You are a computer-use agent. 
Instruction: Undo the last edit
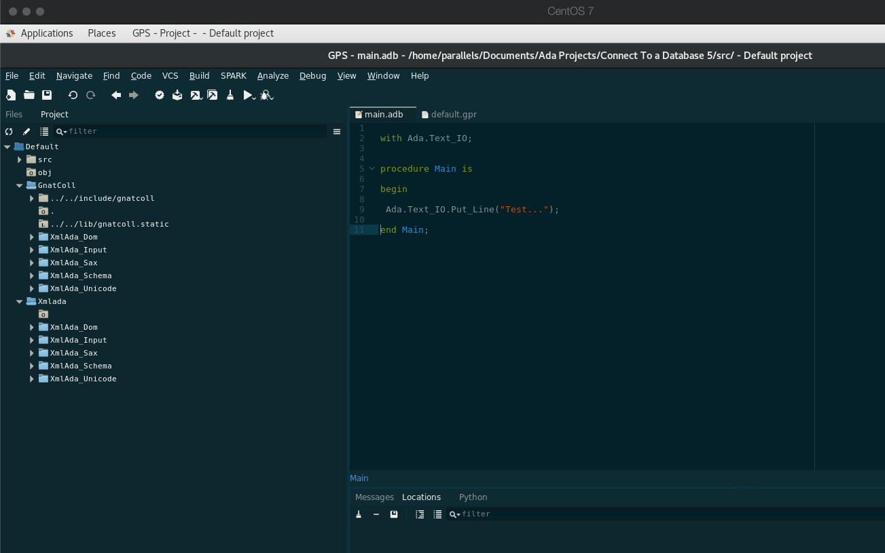click(73, 96)
